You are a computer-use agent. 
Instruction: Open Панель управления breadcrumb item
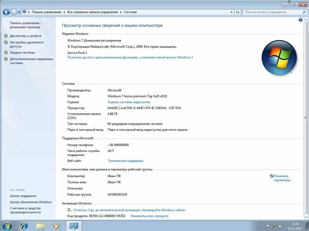pyautogui.click(x=46, y=12)
